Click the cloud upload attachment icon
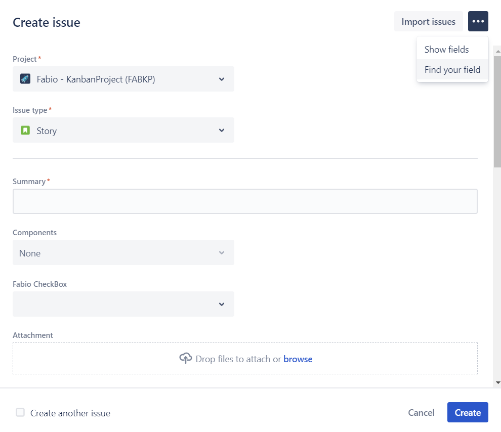The image size is (501, 432). pyautogui.click(x=186, y=358)
